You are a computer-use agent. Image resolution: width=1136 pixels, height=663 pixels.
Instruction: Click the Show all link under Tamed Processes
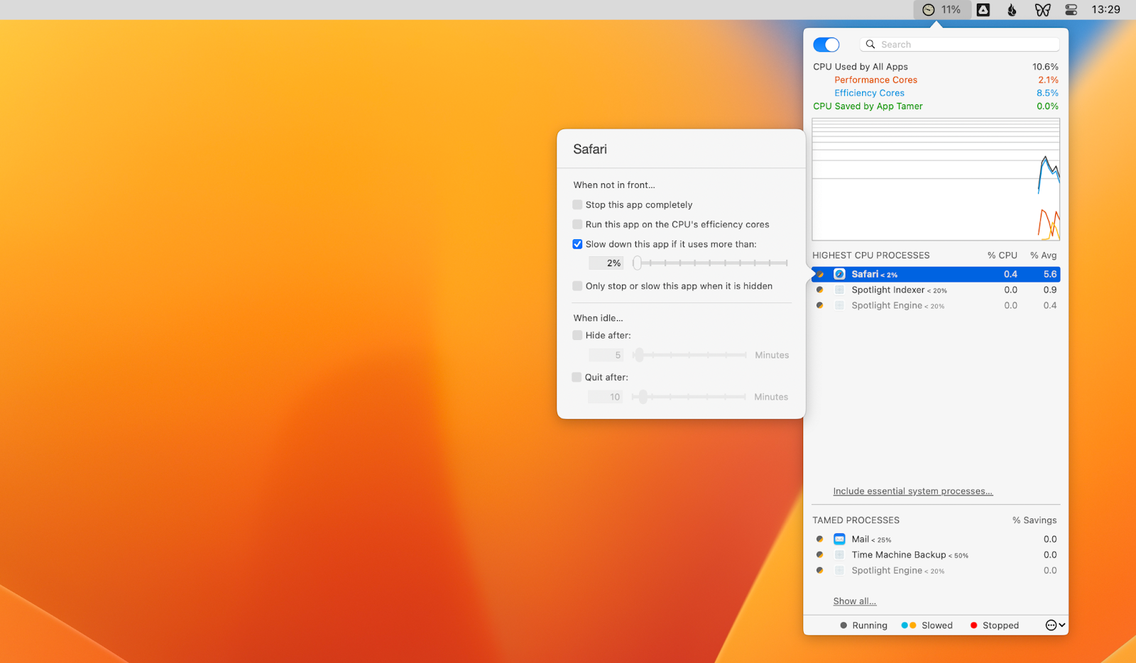(854, 601)
